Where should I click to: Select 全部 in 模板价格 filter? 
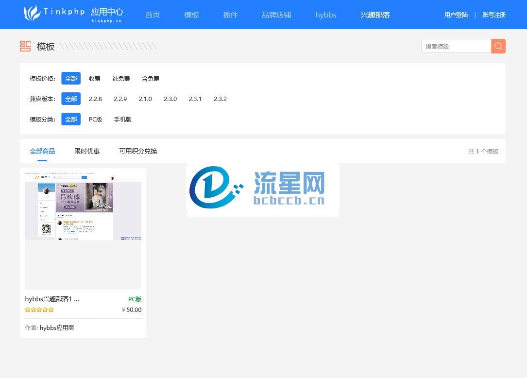[71, 78]
